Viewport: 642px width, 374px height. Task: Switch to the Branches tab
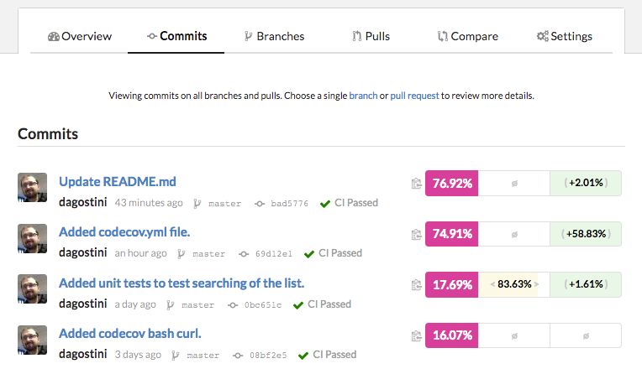(274, 36)
